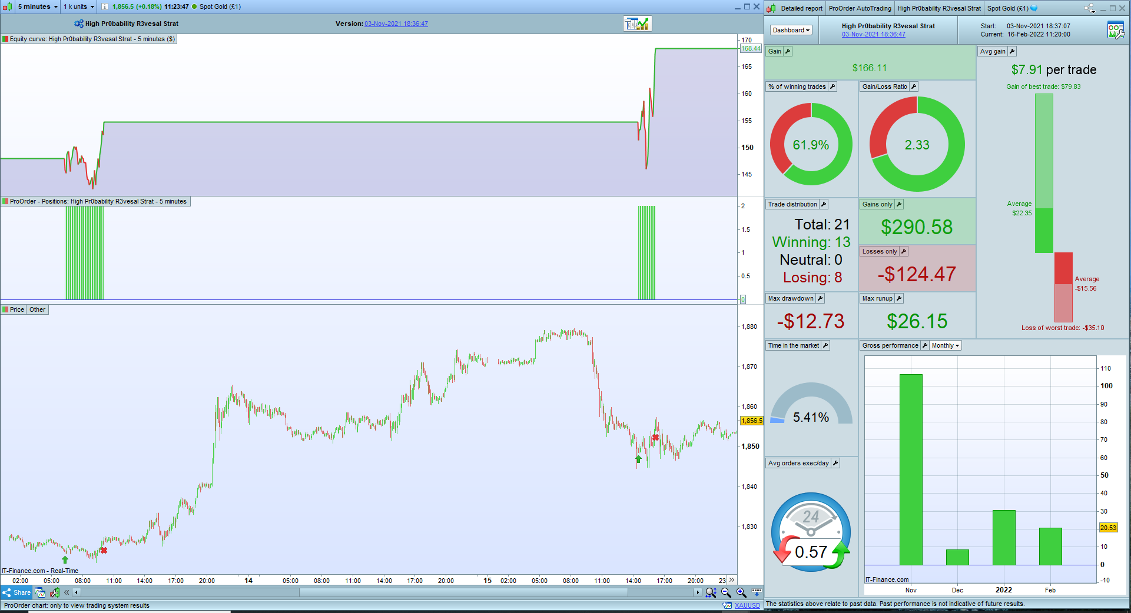Click the 61.9% winning trades donut
The height and width of the screenshot is (613, 1131).
coord(811,145)
